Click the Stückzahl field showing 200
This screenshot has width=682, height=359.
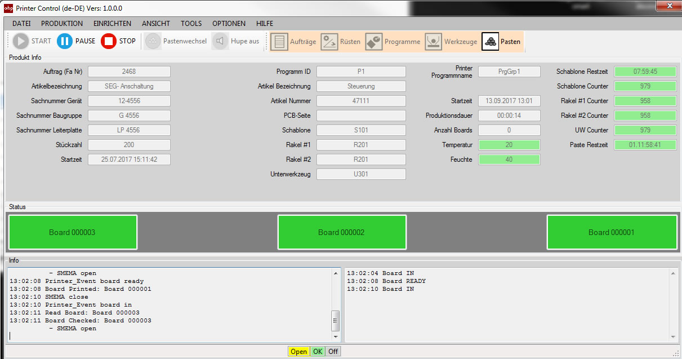129,145
